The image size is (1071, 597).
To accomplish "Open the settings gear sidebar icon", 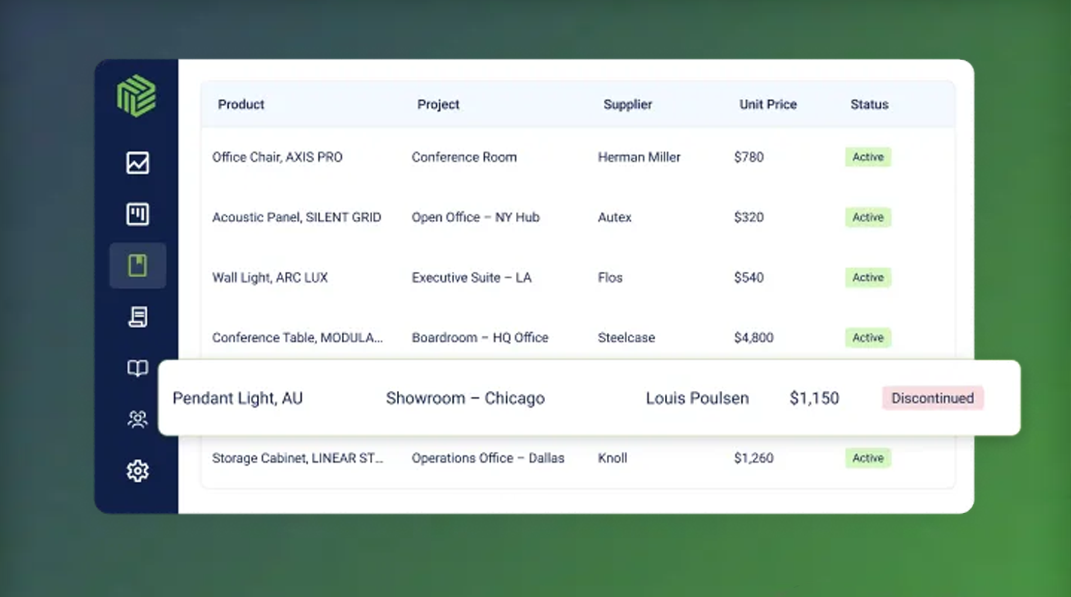I will pos(138,470).
